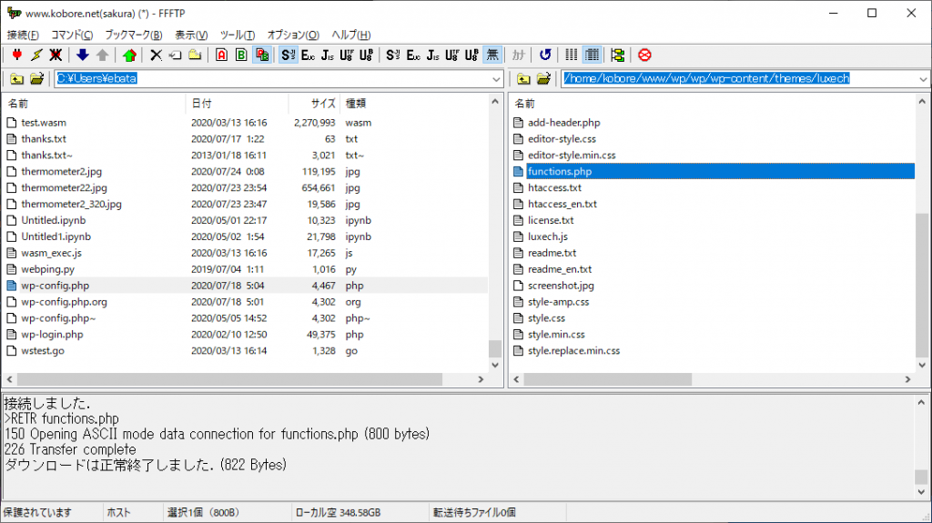Open the local folder chooser icon
932x523 pixels.
coord(36,79)
